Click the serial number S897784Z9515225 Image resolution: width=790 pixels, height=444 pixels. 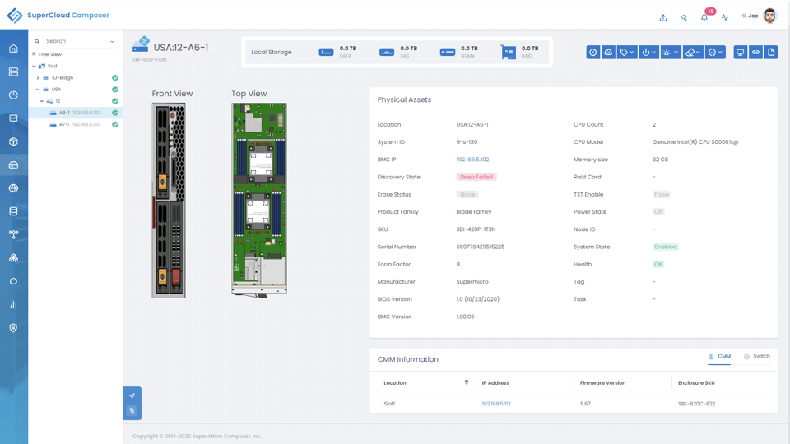[x=480, y=247]
